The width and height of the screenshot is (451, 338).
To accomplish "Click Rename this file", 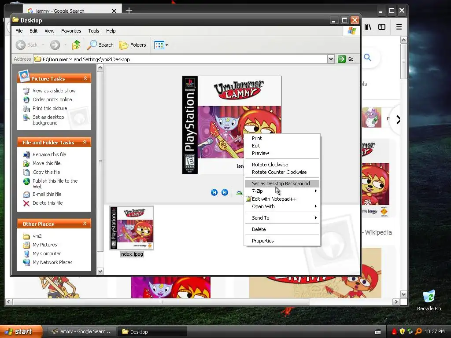I will coord(49,154).
